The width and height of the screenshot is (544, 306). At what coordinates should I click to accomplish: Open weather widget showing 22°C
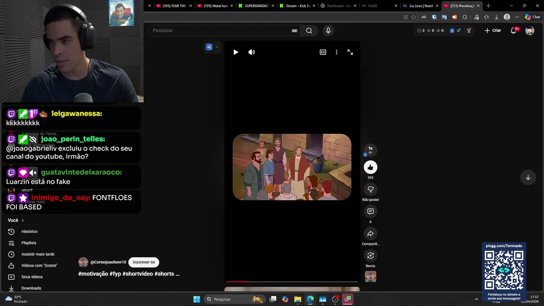(17, 299)
